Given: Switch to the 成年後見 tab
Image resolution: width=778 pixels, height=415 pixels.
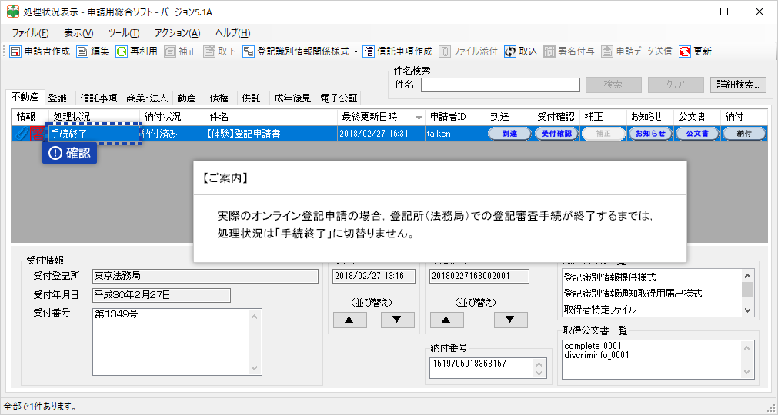Looking at the screenshot, I should [292, 98].
